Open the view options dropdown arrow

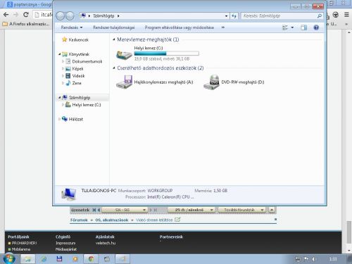coord(292,27)
